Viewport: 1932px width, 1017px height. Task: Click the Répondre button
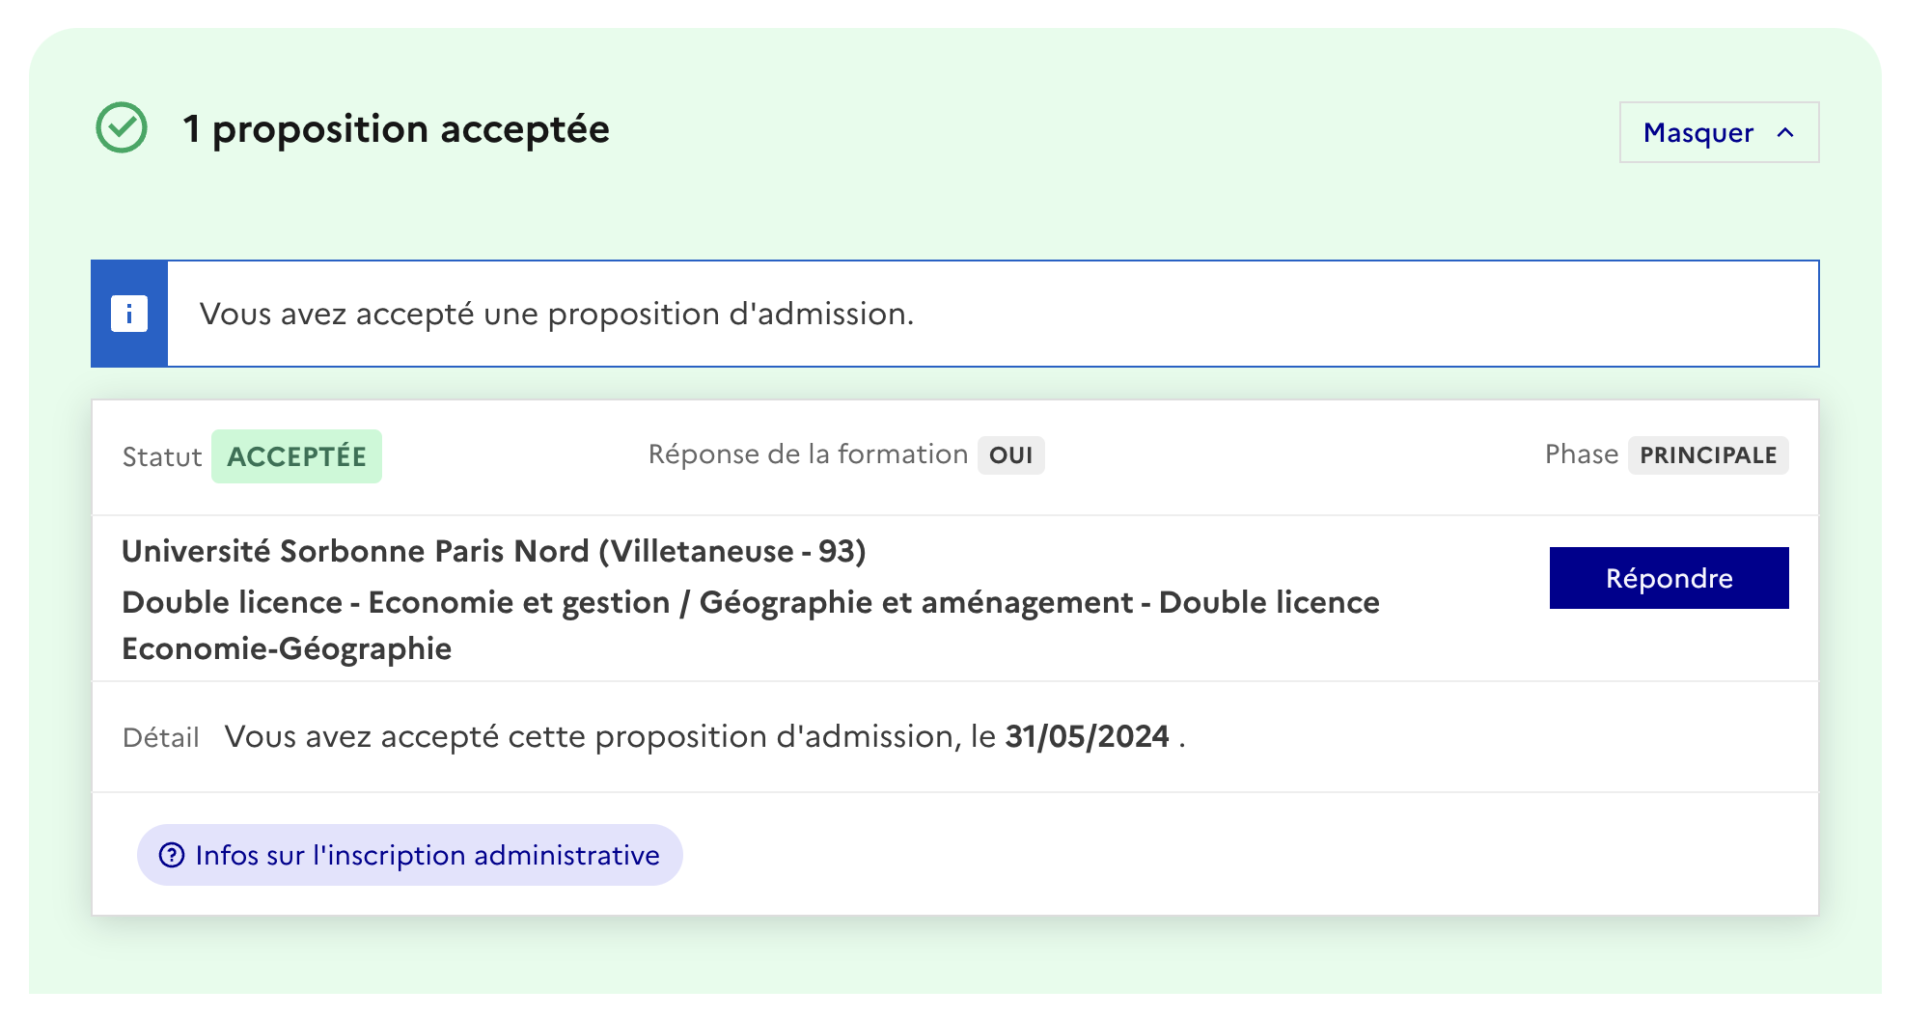click(1669, 578)
